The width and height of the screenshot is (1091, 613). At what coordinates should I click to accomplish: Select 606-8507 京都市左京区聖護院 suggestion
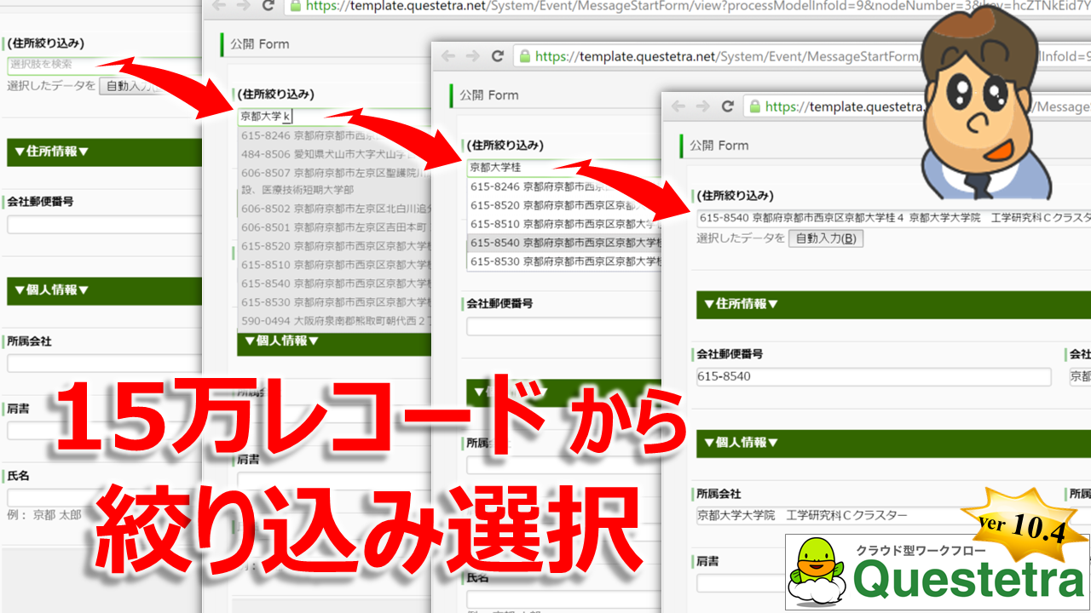click(334, 180)
